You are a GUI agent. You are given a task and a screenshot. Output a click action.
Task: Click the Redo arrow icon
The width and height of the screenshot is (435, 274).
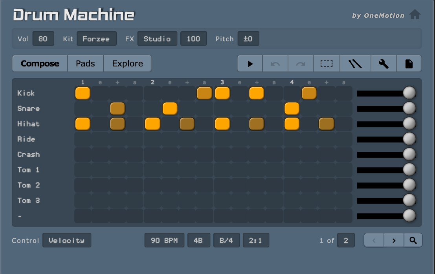(300, 63)
